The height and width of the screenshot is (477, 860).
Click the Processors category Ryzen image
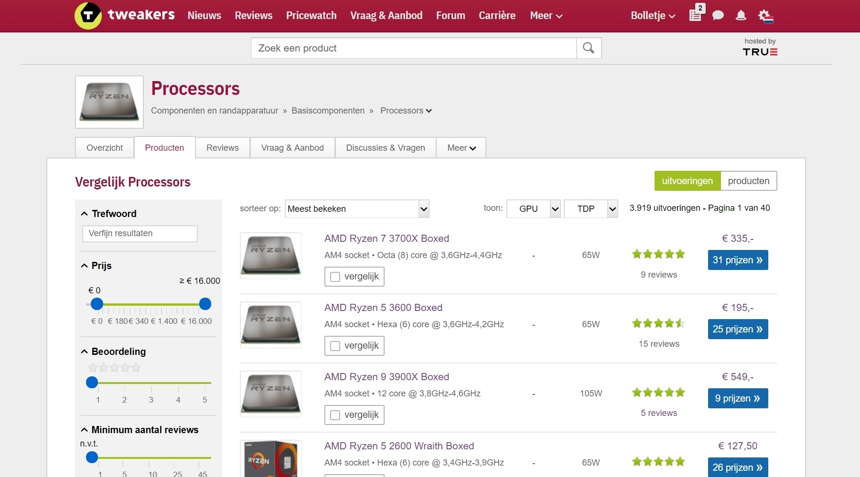(x=109, y=102)
